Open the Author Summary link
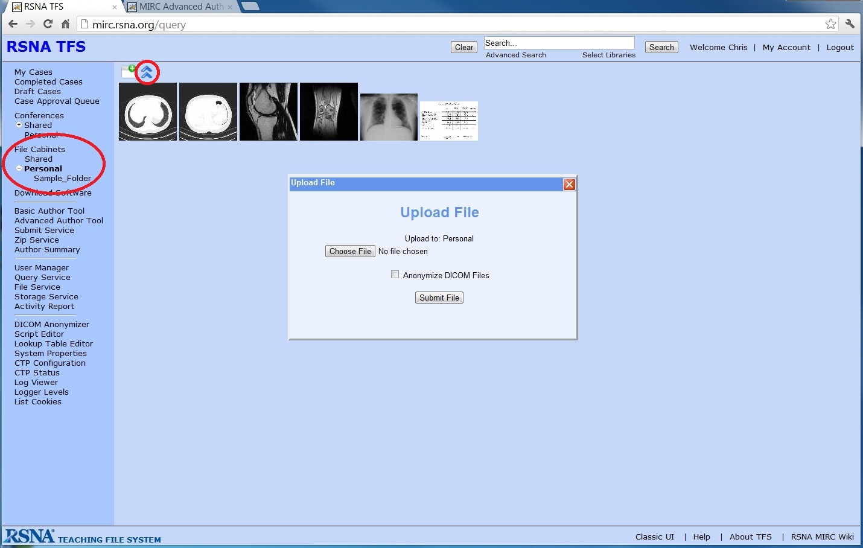863x548 pixels. (47, 249)
